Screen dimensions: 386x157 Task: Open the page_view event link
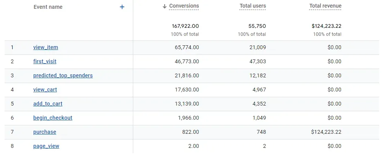(46, 146)
